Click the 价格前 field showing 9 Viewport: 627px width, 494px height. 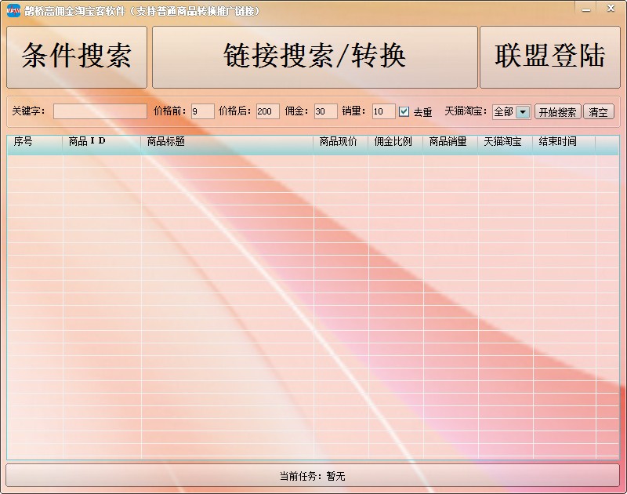202,111
